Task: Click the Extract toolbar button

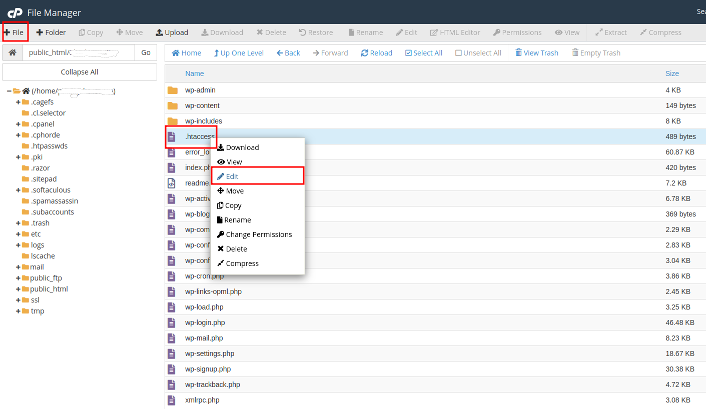Action: 611,32
